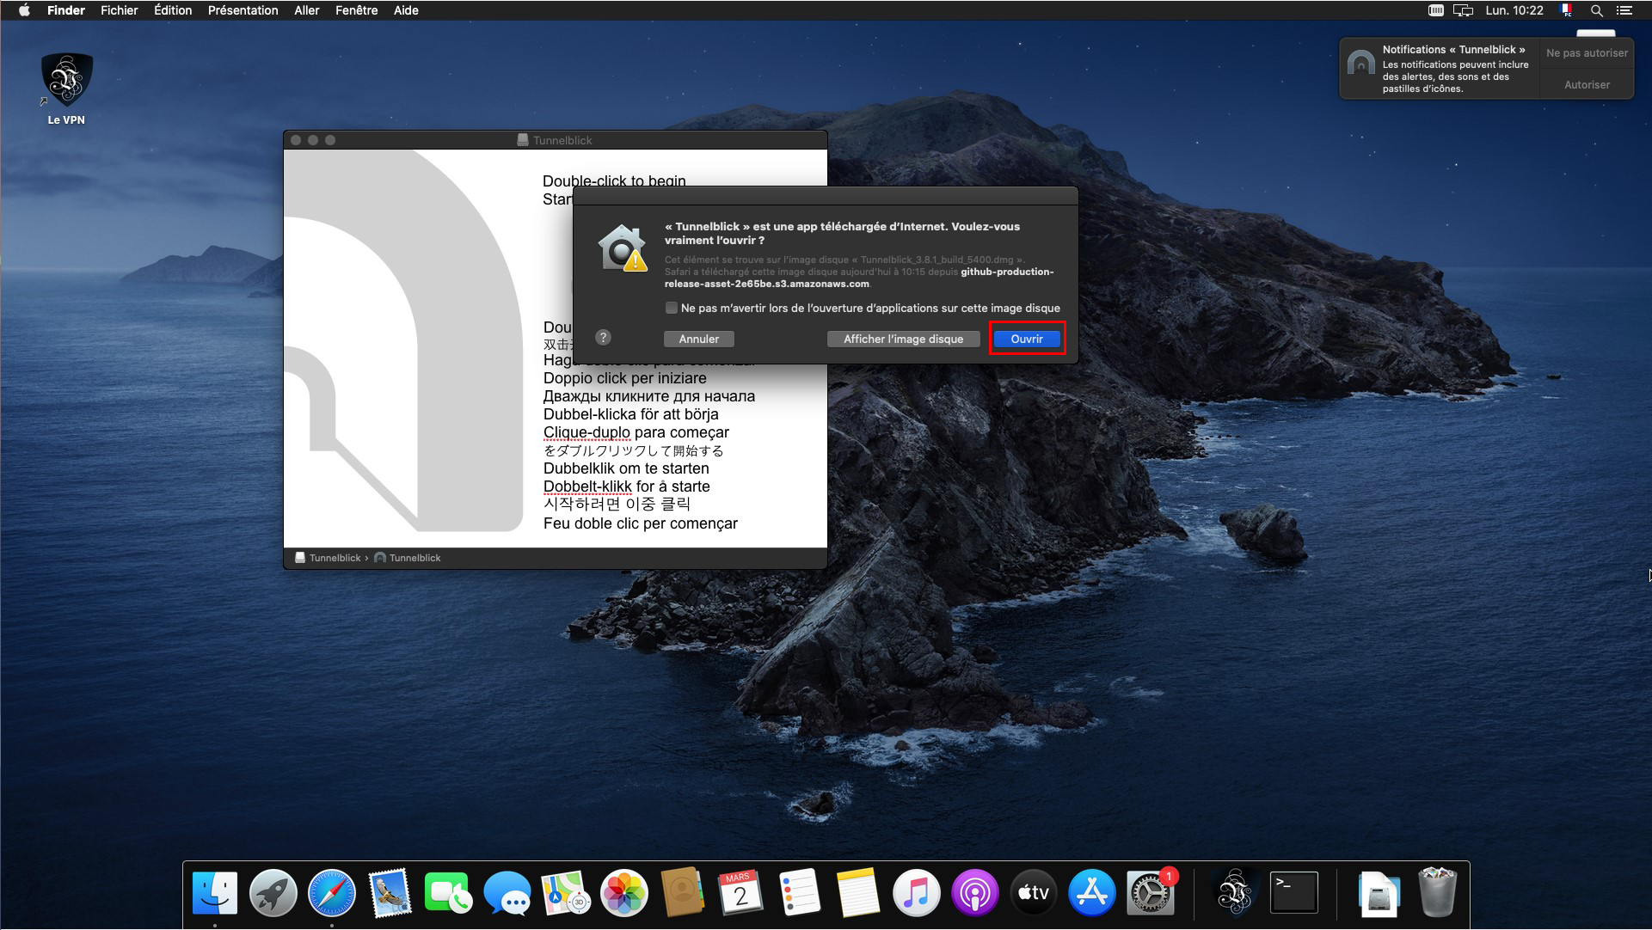The height and width of the screenshot is (930, 1652).
Task: Check 'Ne pas m'avertir' checkbox
Action: (672, 308)
